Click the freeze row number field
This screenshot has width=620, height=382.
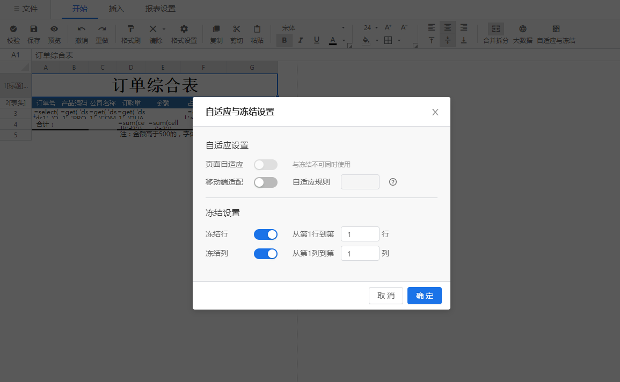point(360,234)
